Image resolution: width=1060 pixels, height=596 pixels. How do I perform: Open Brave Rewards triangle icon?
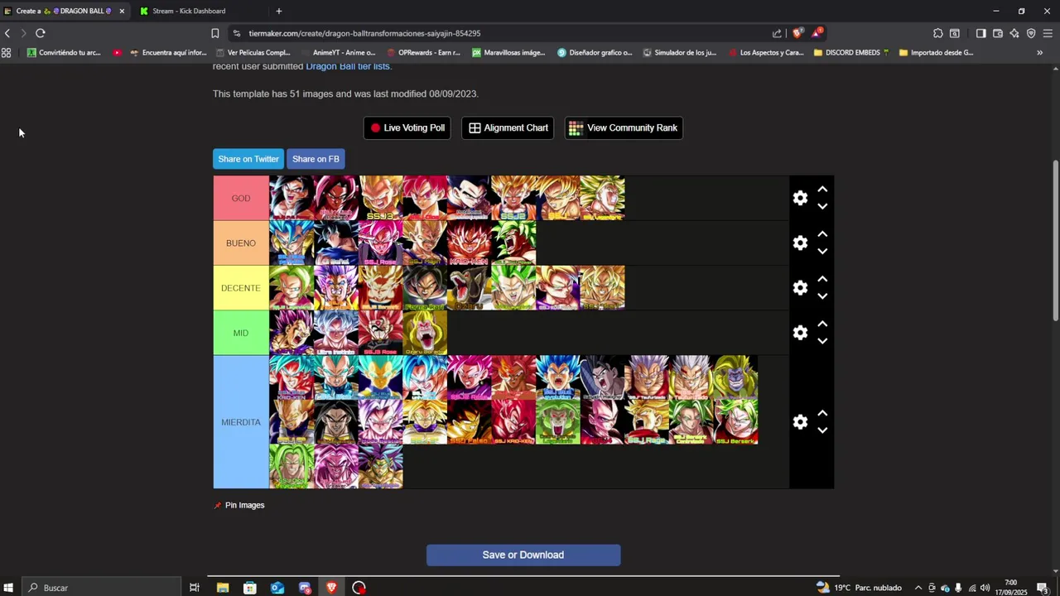[817, 33]
